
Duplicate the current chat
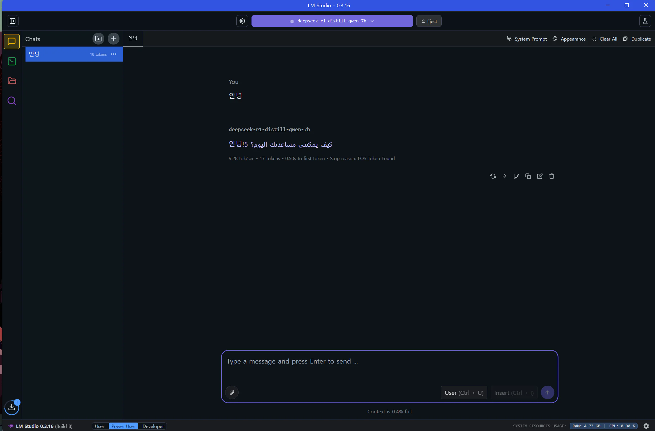pos(637,39)
